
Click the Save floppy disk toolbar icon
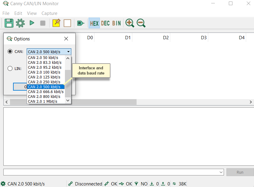9,23
